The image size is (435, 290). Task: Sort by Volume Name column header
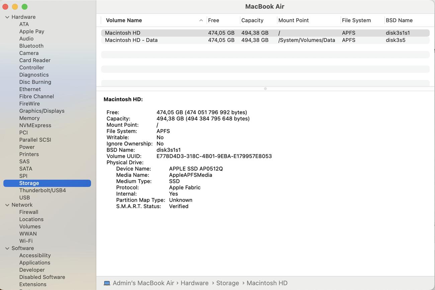coord(124,20)
